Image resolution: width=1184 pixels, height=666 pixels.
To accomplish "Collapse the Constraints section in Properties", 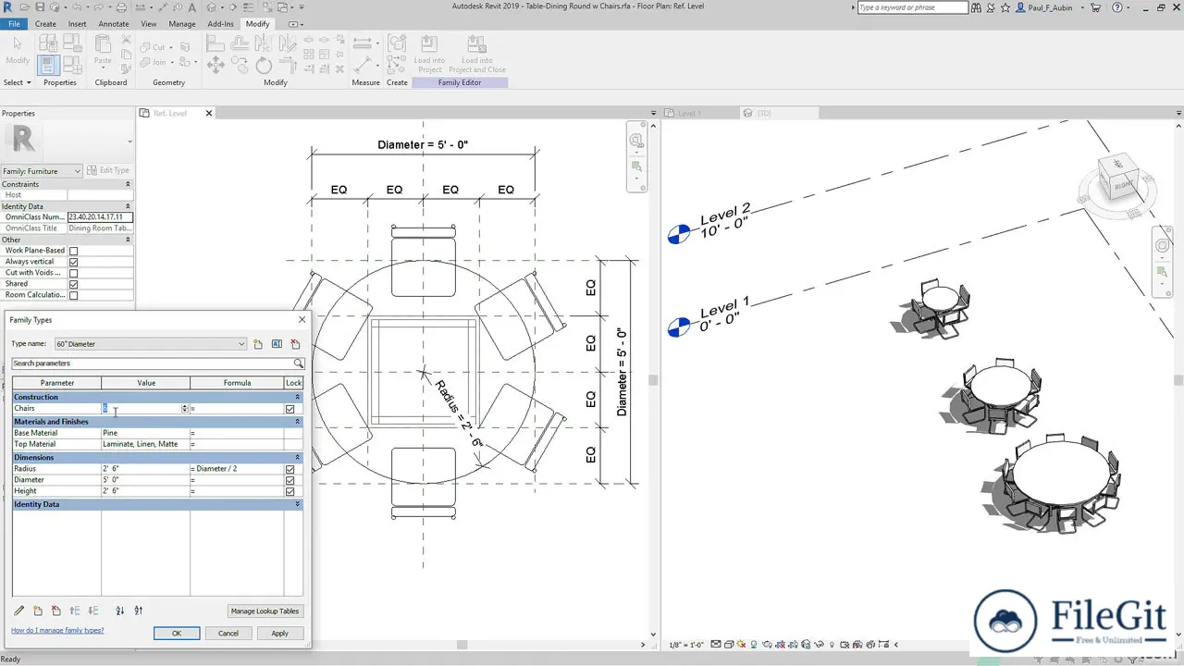I will coord(128,184).
